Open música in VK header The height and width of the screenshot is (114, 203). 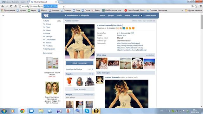coord(136,16)
